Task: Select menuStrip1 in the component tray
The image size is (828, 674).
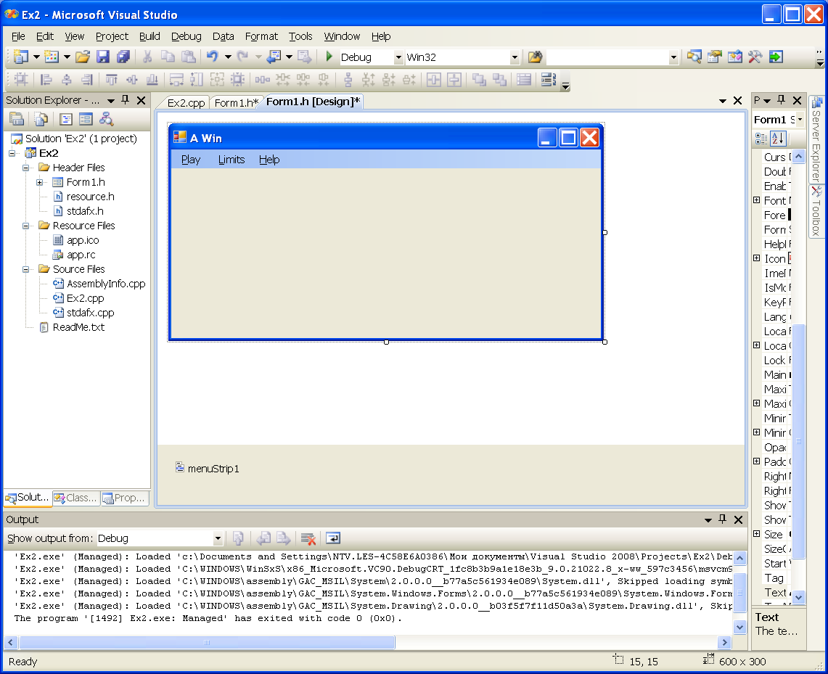Action: [x=207, y=468]
